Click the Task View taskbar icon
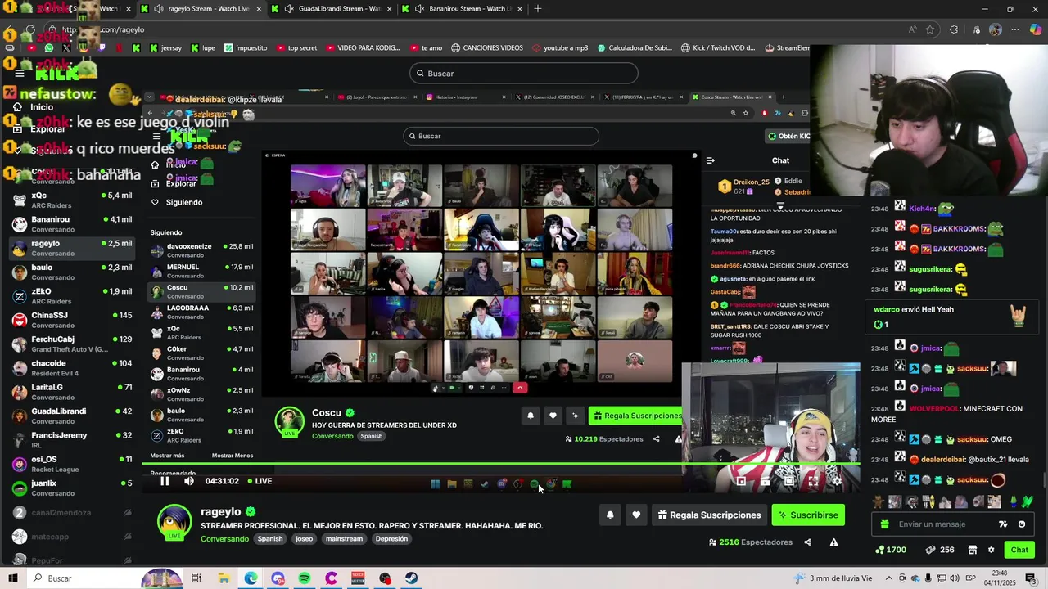The width and height of the screenshot is (1048, 589). (x=196, y=578)
